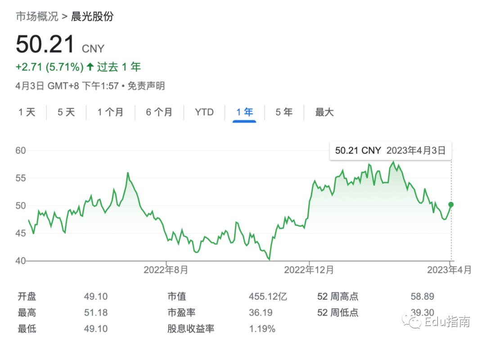Click the green up arrow change icon
This screenshot has width=486, height=343.
pos(90,66)
